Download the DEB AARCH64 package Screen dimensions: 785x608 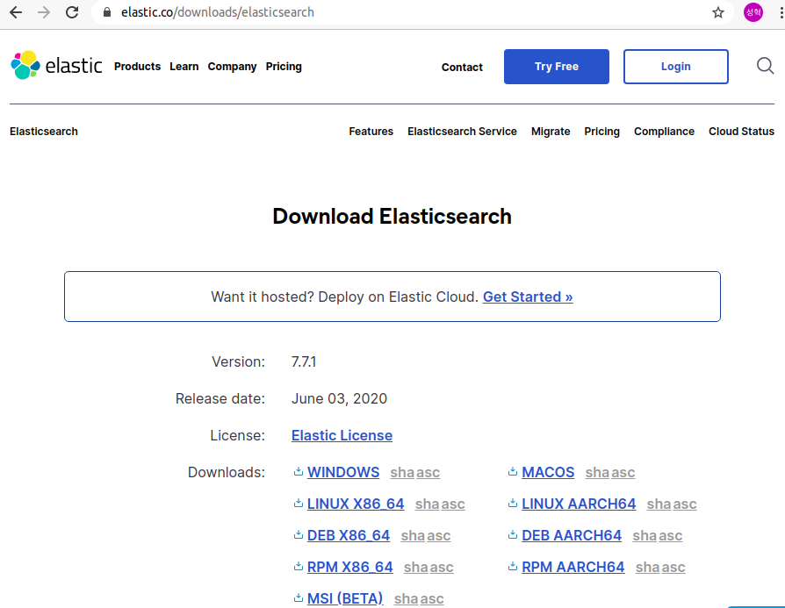click(572, 535)
